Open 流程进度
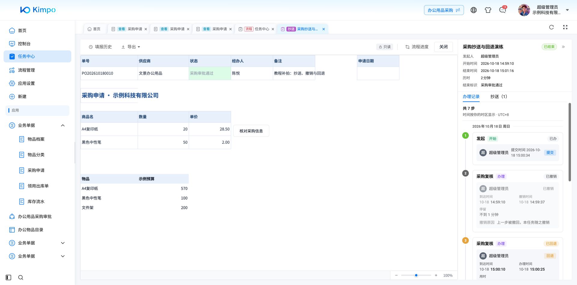 [417, 47]
